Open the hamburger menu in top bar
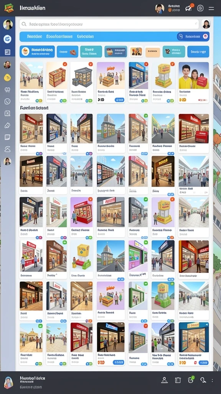The image size is (221, 394). pyautogui.click(x=211, y=8)
